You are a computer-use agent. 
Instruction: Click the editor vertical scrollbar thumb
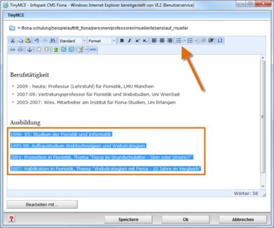[263, 117]
